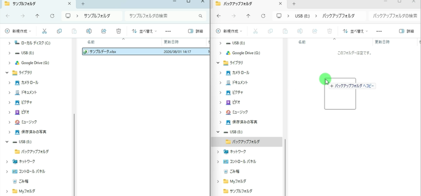Open 新規作成 dropdown in バックアップフォルダ window
The image size is (421, 196).
tap(229, 31)
